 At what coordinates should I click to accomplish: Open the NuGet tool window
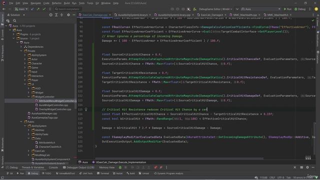click(118, 173)
